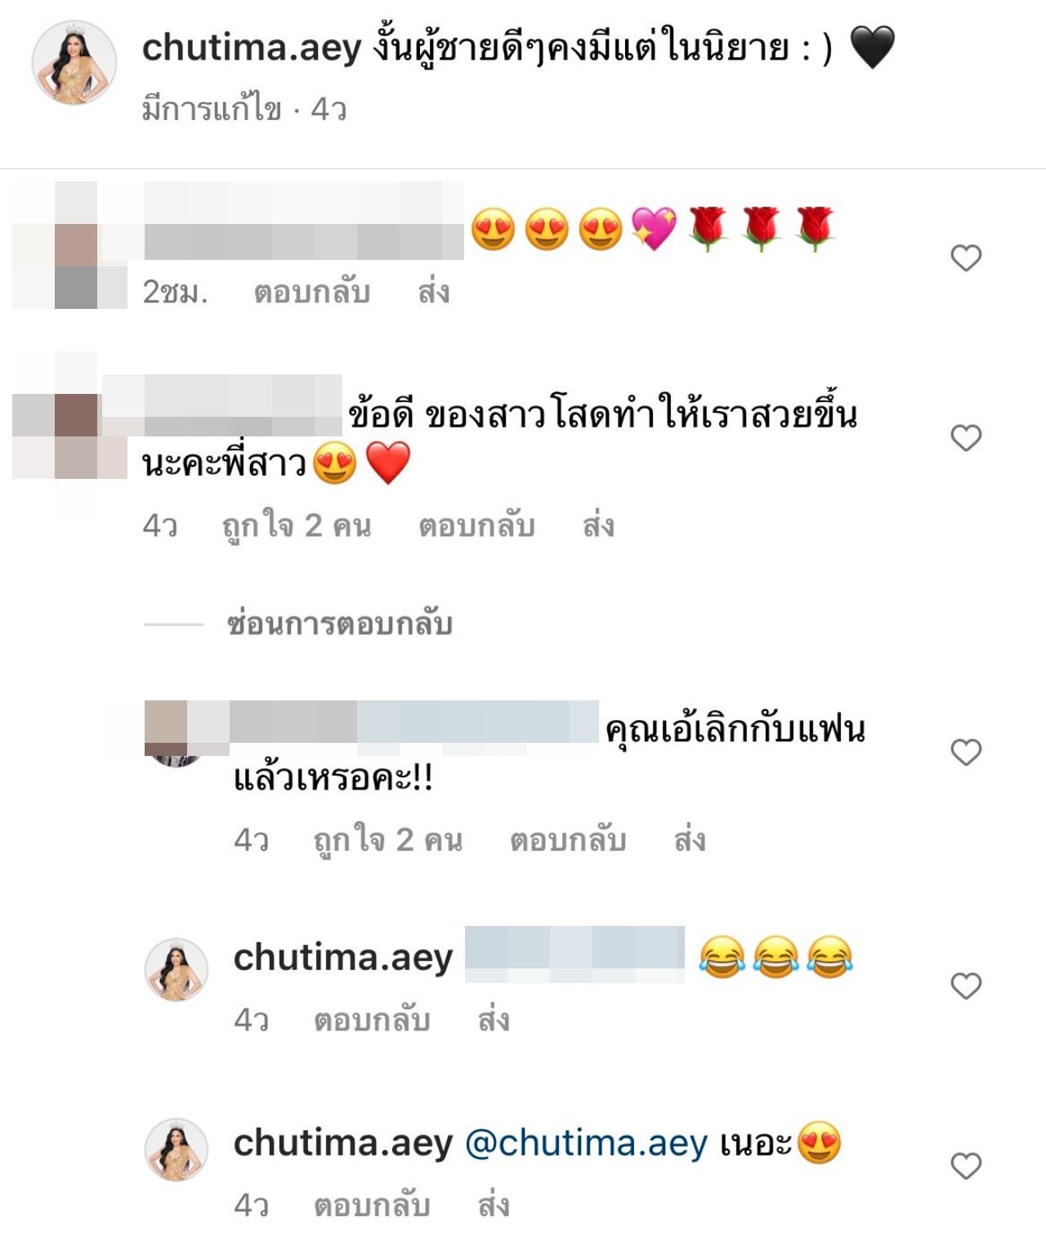Tap heart icon beside ข้อดี ของสาวโสด comment
This screenshot has width=1046, height=1252.
pos(966,438)
